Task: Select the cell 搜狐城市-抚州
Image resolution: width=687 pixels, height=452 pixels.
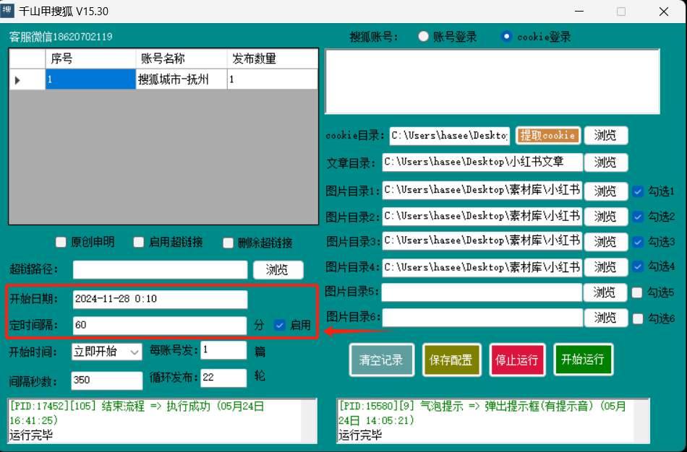Action: (x=182, y=79)
